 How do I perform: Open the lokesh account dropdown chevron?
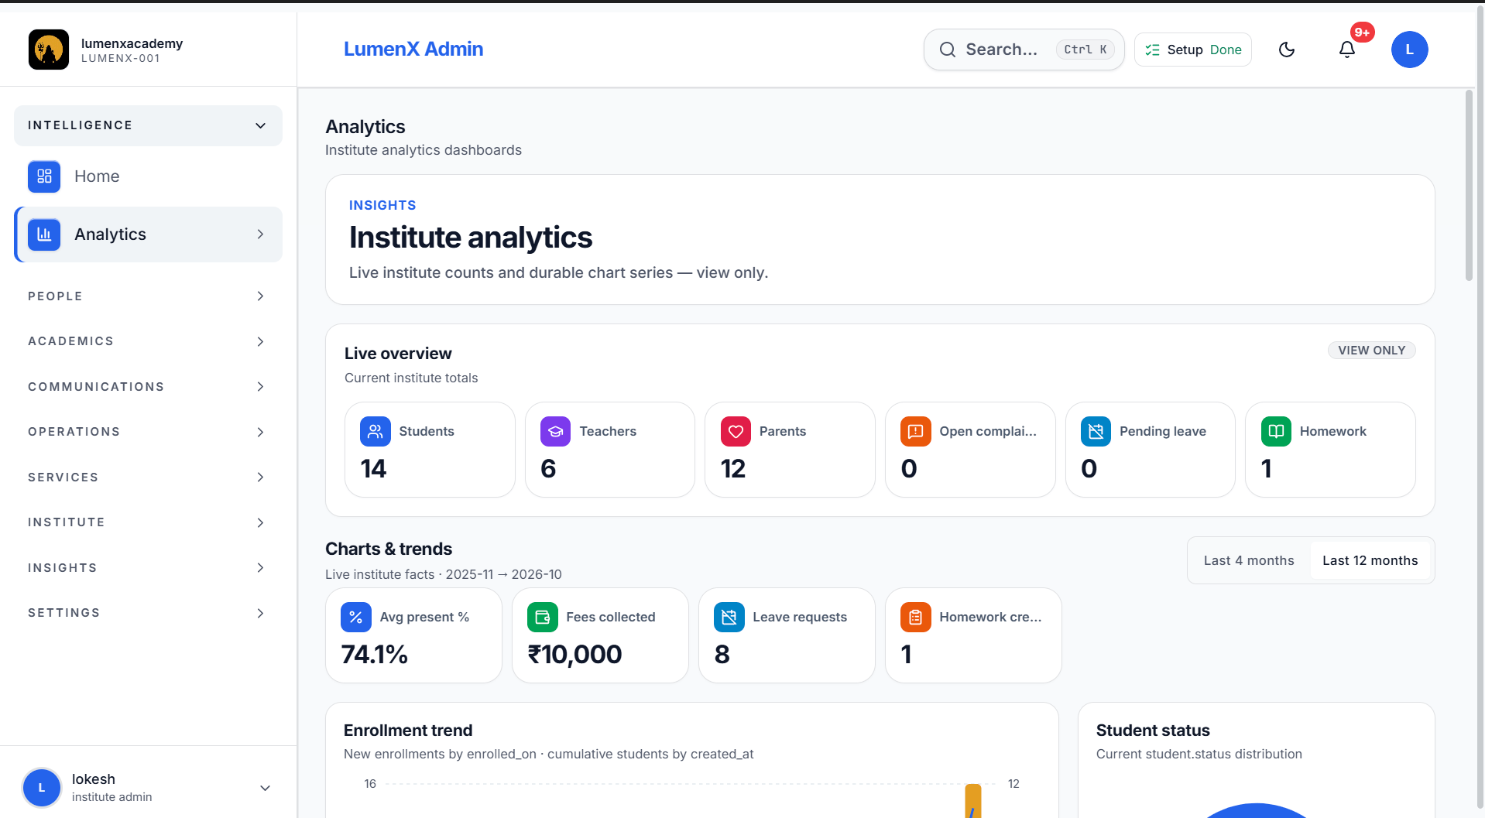[265, 788]
